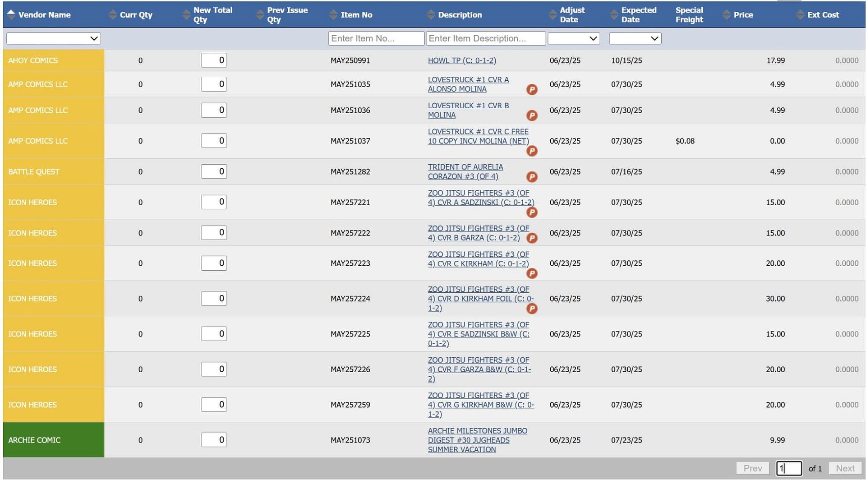Click P badge on Lovestruck CVR C row
Screen dimensions: 866x480
tap(532, 151)
